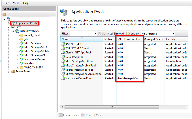Viewport: 192px width, 119px height.
Task: Click the Server Farms icon in tree
Action: tap(13, 72)
